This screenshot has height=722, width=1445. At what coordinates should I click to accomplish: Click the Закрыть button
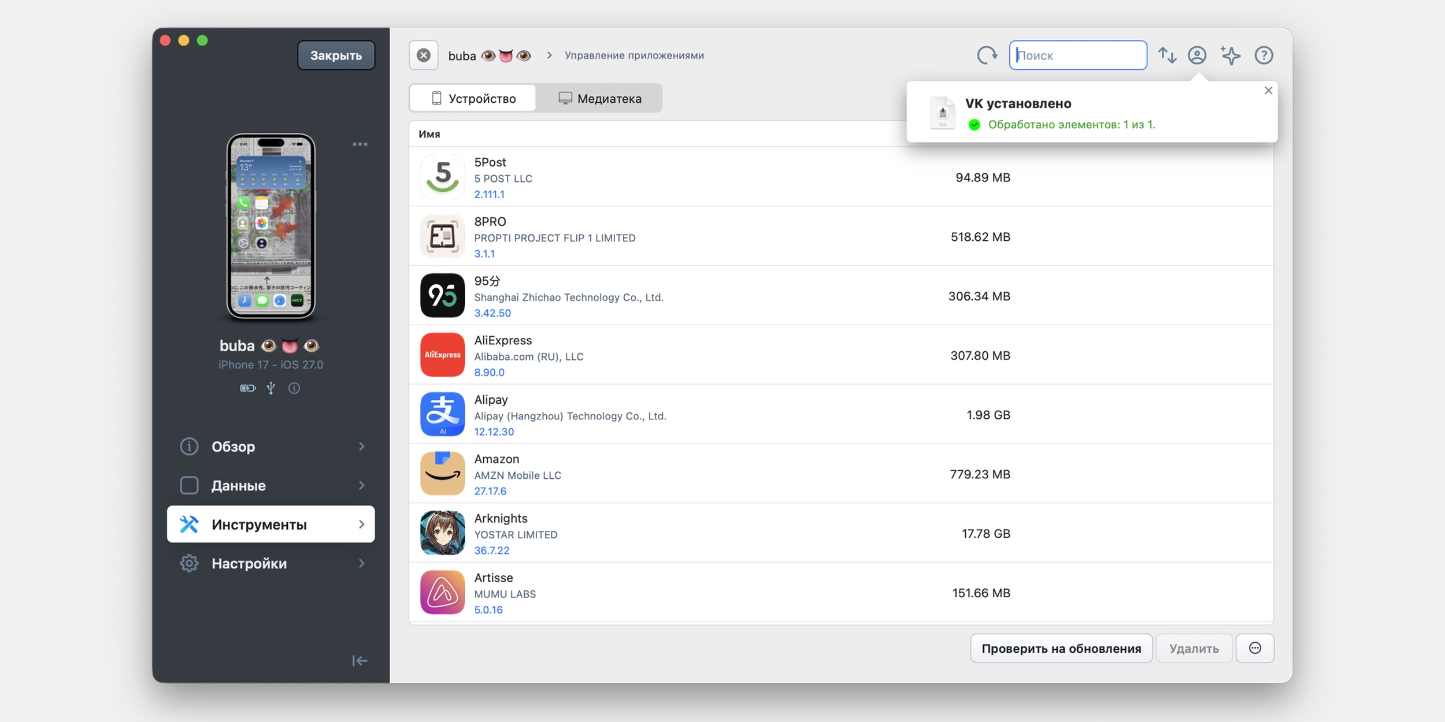click(x=336, y=55)
